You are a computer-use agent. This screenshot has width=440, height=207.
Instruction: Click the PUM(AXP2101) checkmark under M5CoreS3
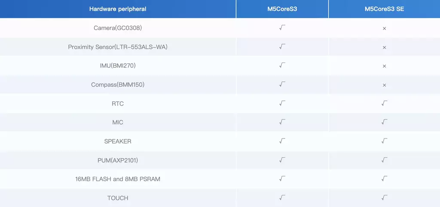tap(282, 160)
